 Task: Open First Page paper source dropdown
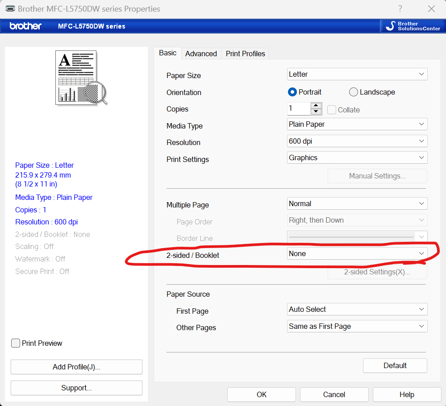[357, 309]
